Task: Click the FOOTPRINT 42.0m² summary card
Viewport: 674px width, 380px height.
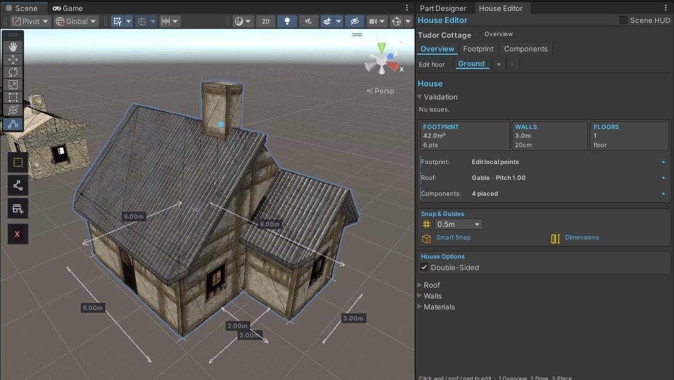Action: click(x=464, y=136)
